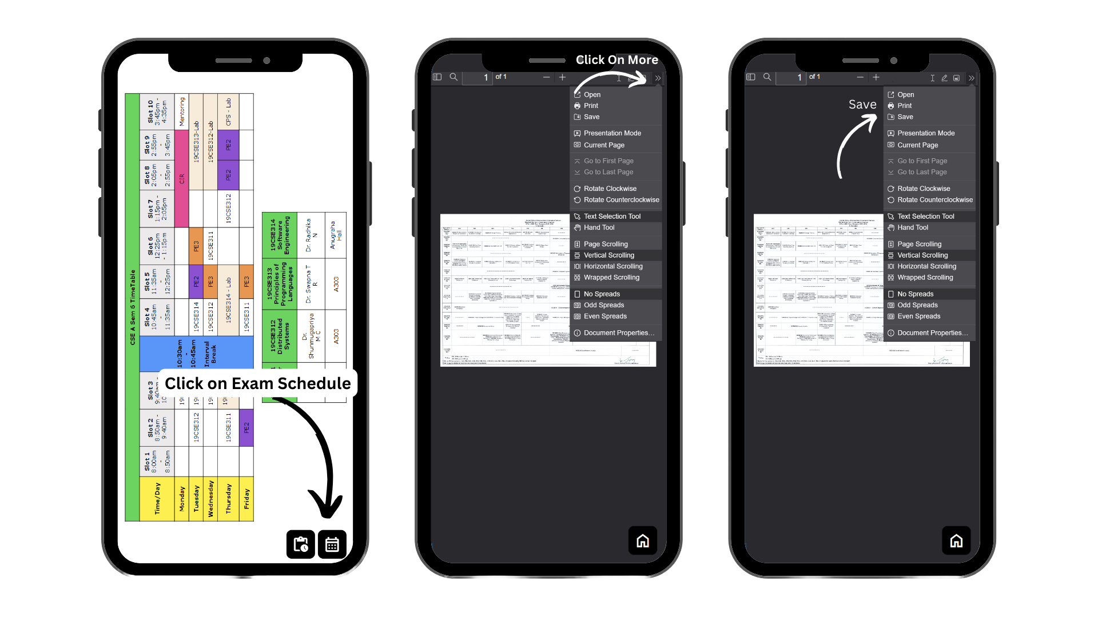Enable Wrapped Scrolling view mode

[x=611, y=277]
